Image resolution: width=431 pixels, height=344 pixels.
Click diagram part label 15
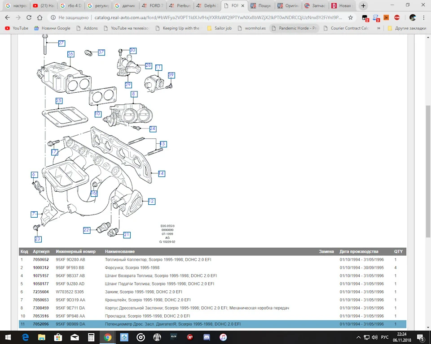pos(163,144)
